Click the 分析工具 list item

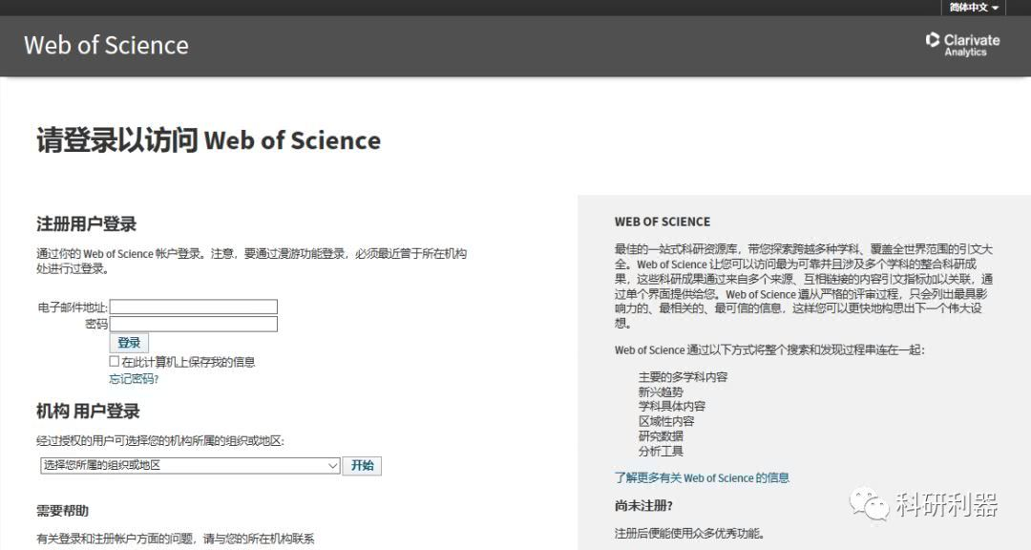click(x=661, y=451)
